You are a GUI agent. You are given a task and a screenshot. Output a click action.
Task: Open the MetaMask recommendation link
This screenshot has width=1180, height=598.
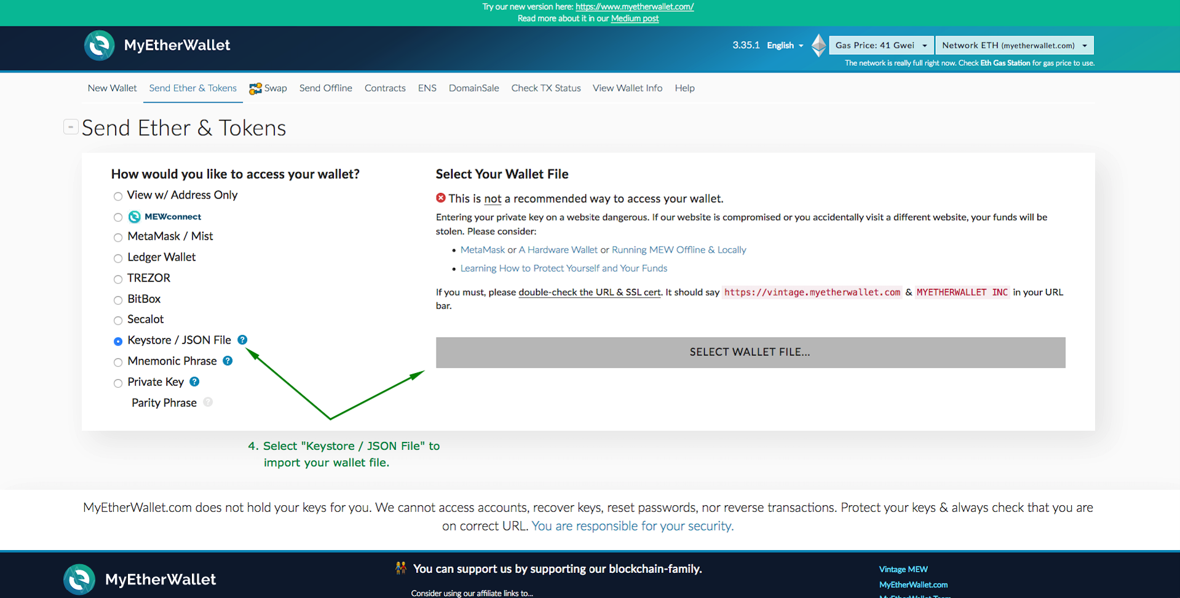click(x=483, y=250)
